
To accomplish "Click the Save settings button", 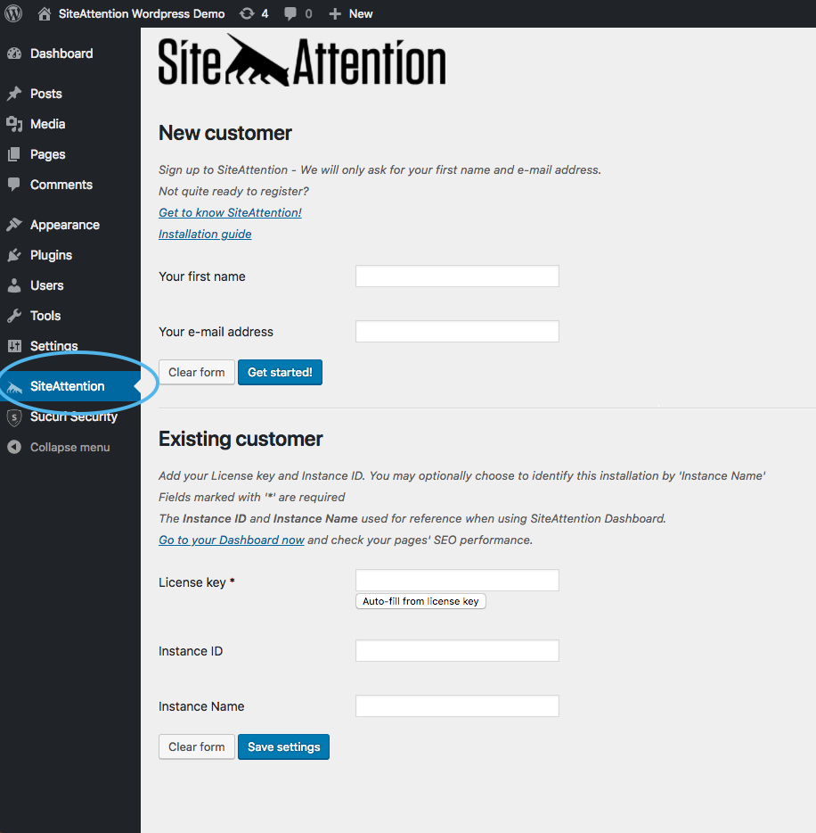I will click(x=283, y=747).
